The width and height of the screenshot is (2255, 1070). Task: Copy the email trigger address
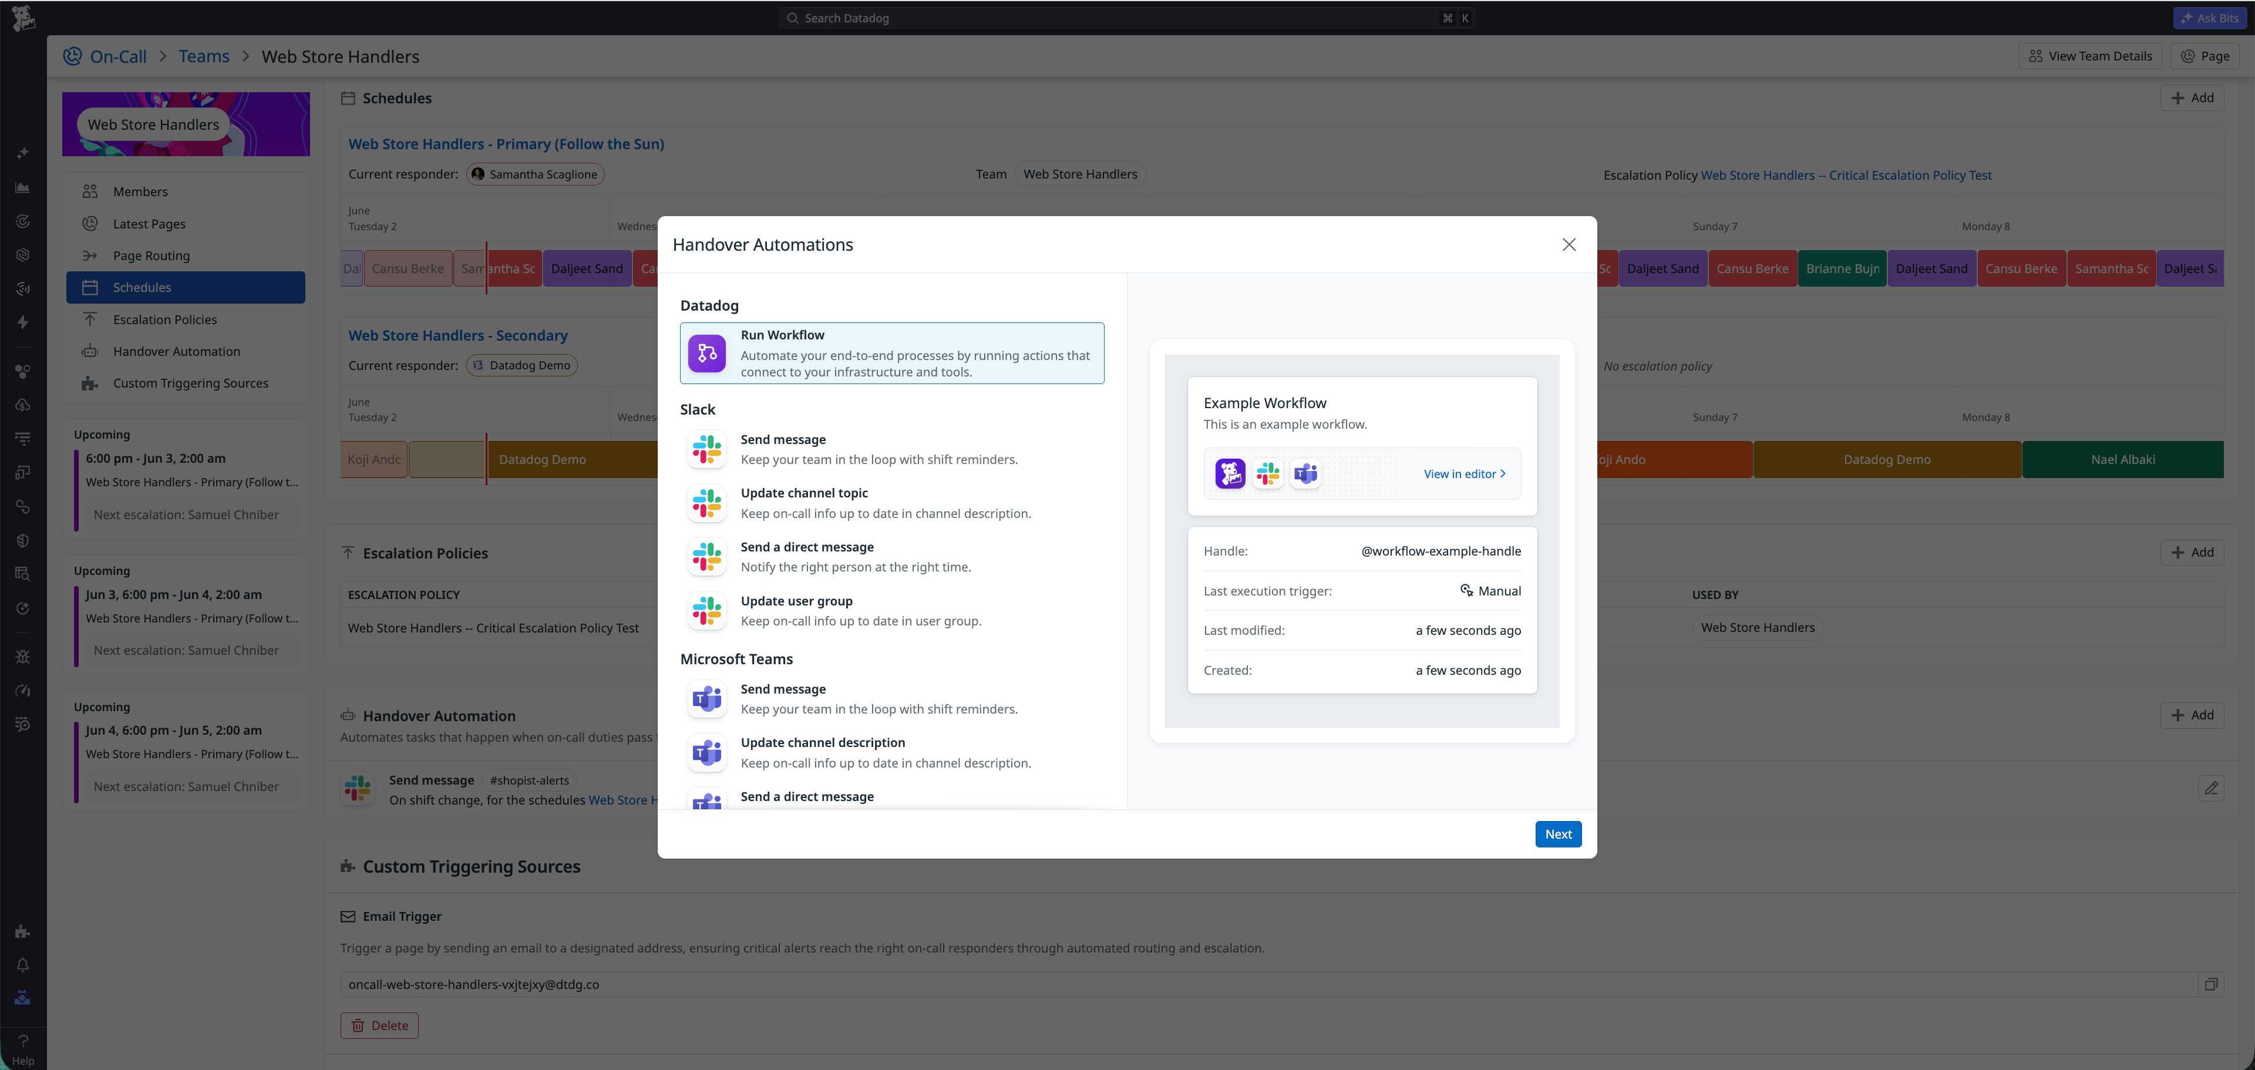pos(2211,984)
